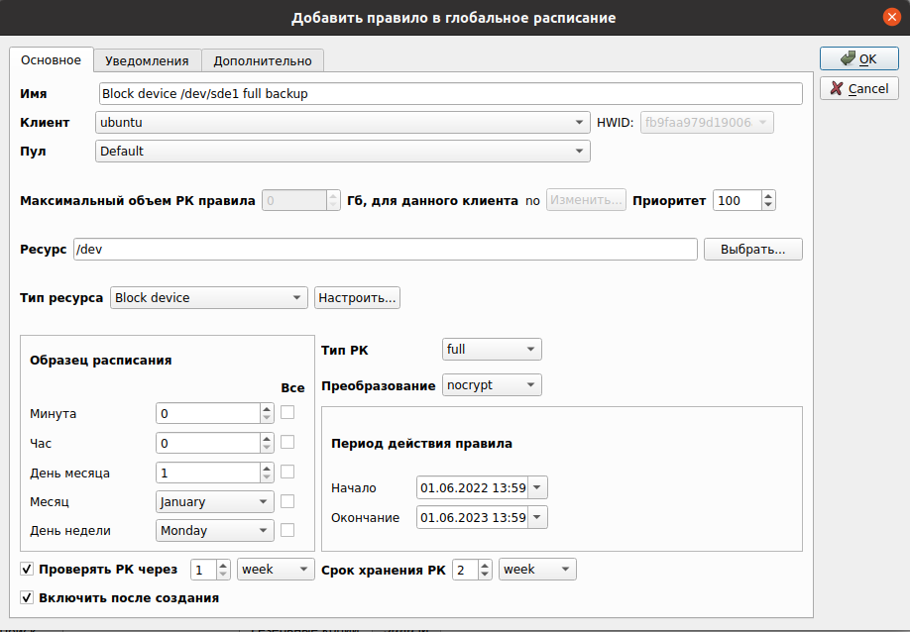Image resolution: width=910 pixels, height=632 pixels.
Task: Open the Тип РК dropdown showing full
Action: pyautogui.click(x=492, y=349)
